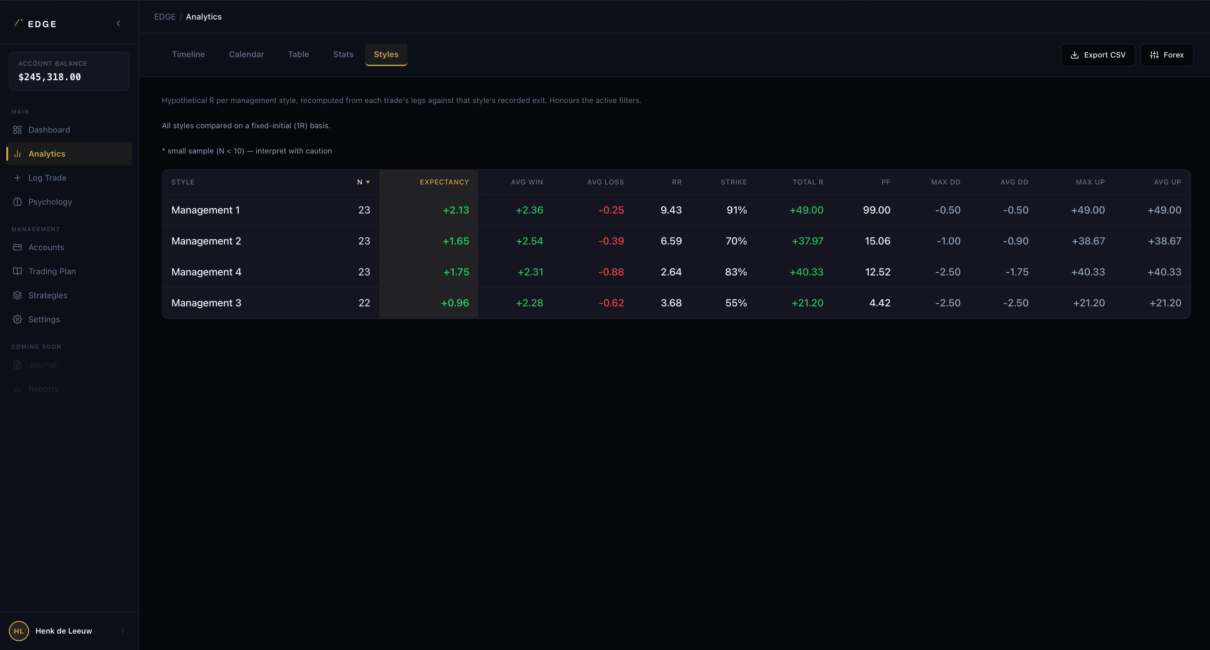
Task: Sort by the MAX UP column header
Action: [1090, 182]
